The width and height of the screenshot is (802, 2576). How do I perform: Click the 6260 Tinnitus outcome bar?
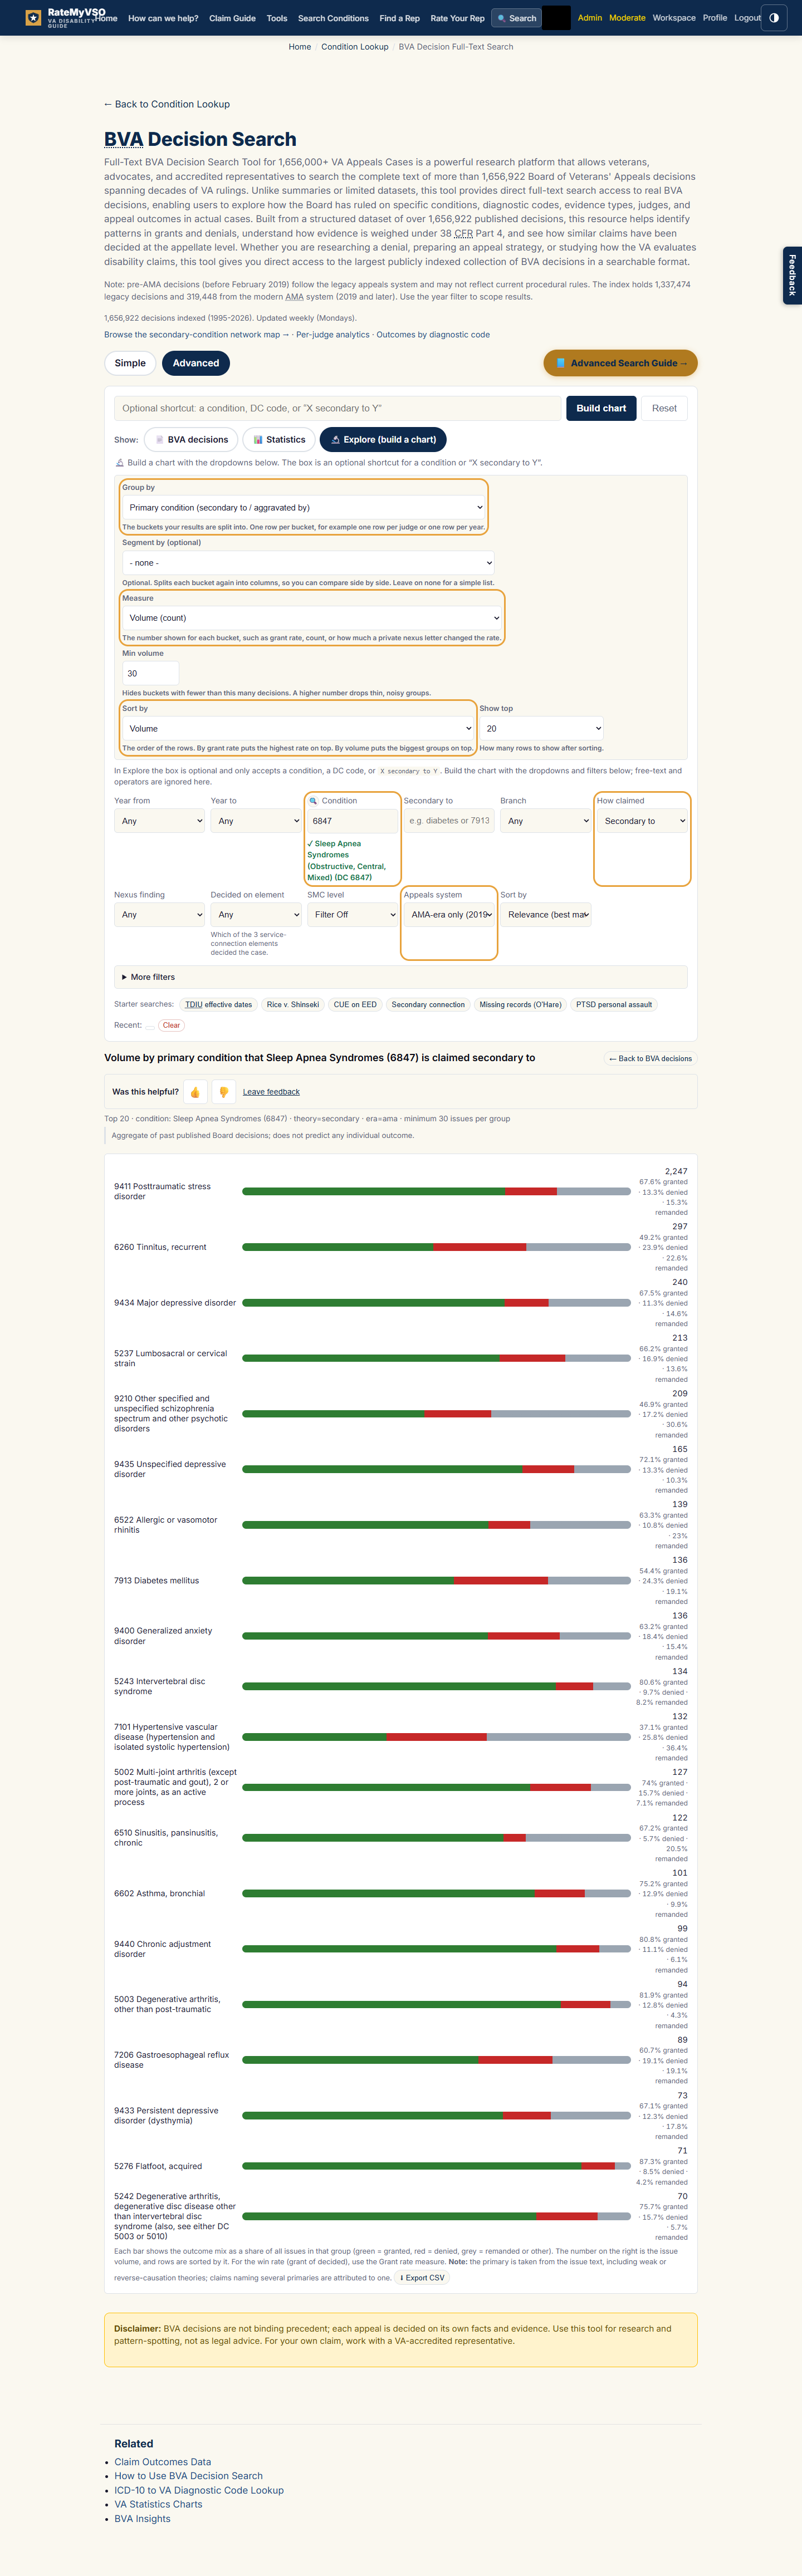[x=436, y=1247]
